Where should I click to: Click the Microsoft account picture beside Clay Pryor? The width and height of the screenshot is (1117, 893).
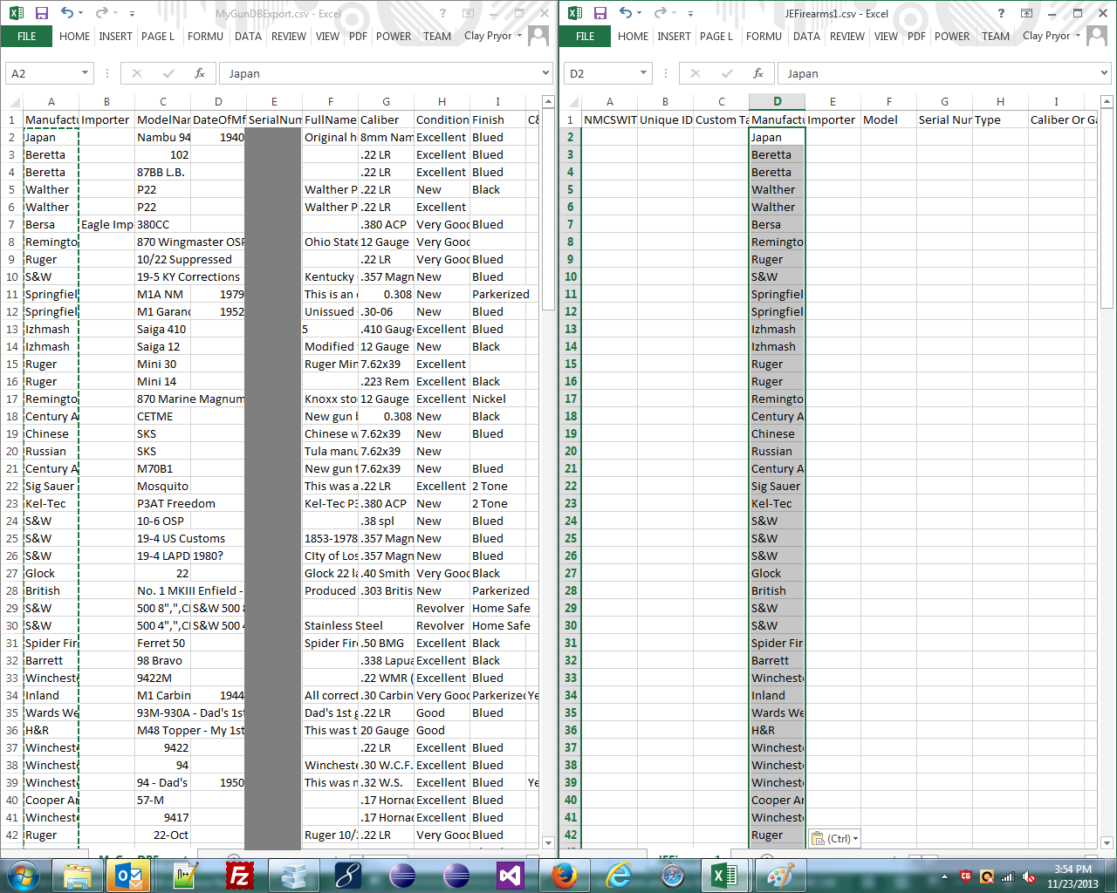(538, 35)
